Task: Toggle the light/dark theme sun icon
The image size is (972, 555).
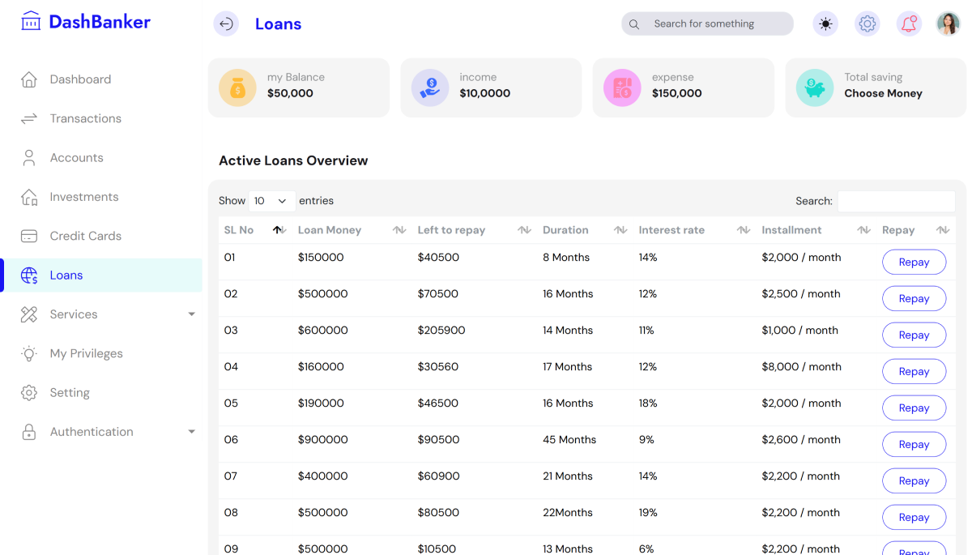Action: coord(825,24)
